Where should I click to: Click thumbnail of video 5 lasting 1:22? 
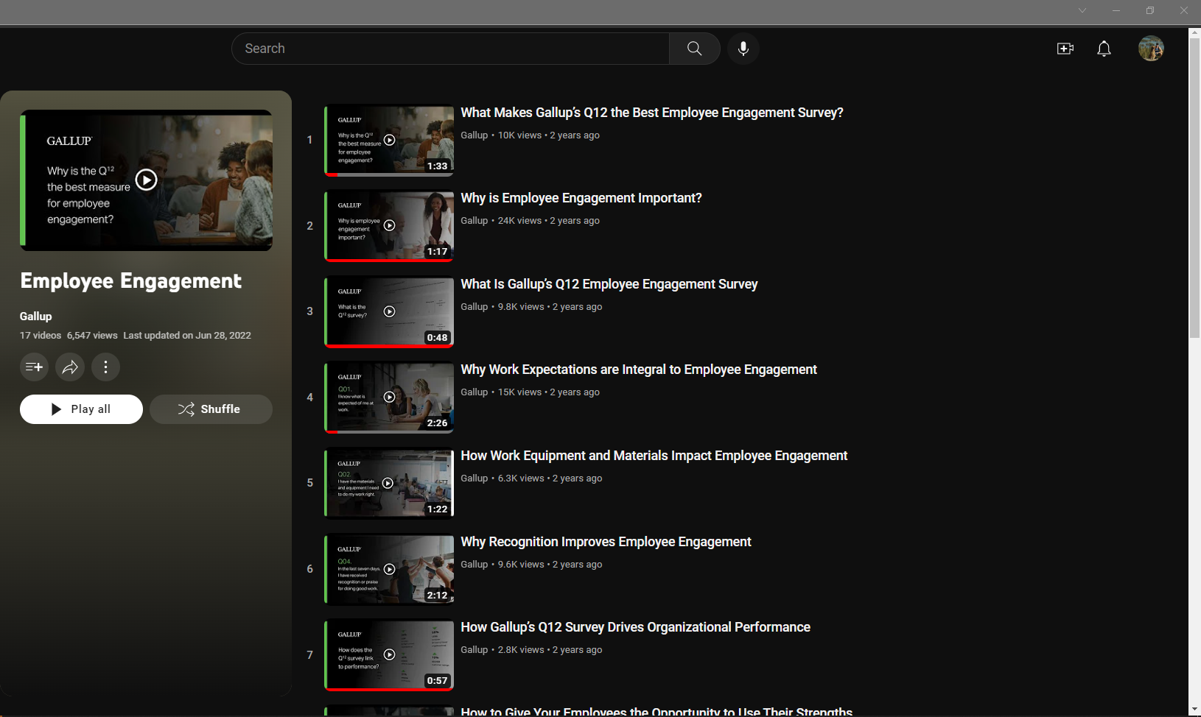(x=389, y=483)
